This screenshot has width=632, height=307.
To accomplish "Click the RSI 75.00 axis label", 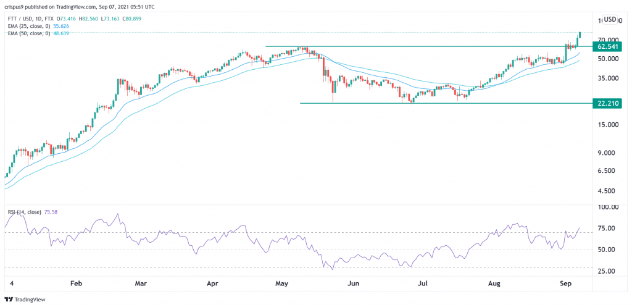I will tap(607, 229).
